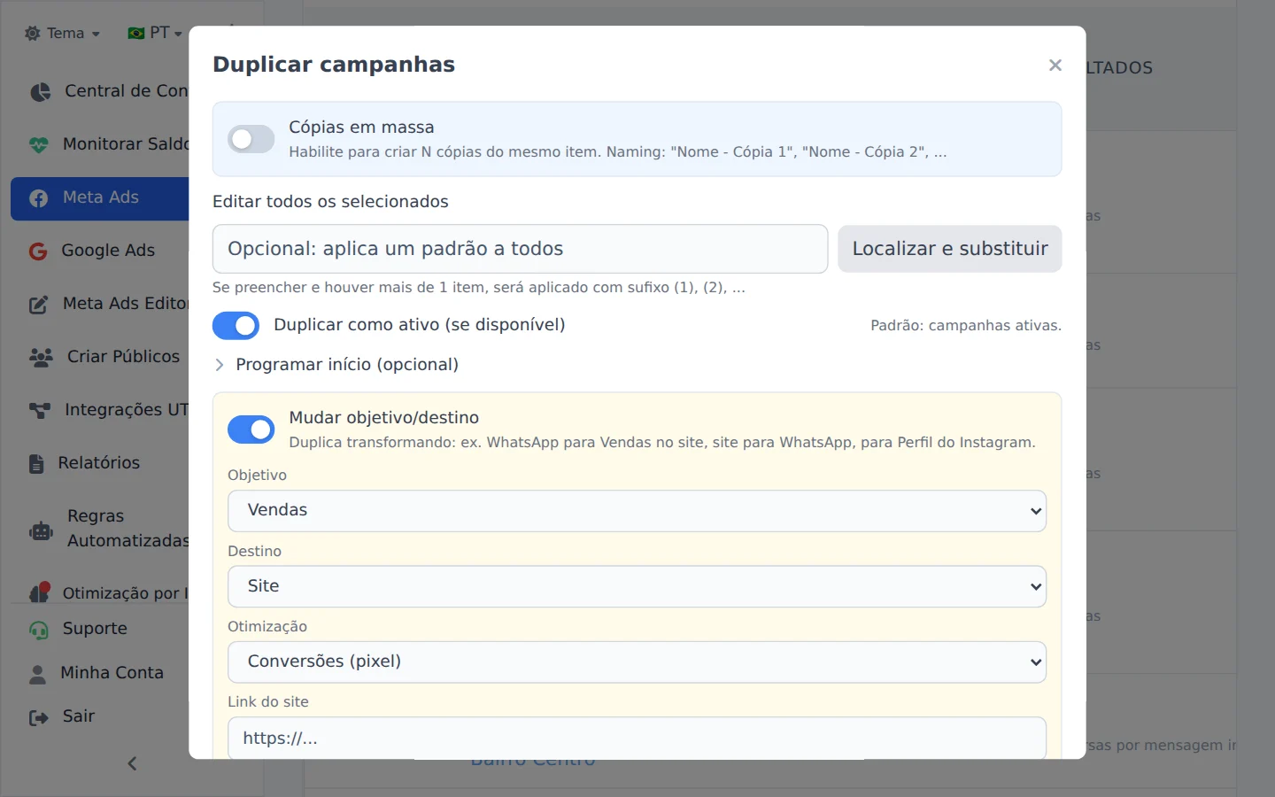
Task: Disable the Mudar objetivo/destino switch
Action: (x=251, y=429)
